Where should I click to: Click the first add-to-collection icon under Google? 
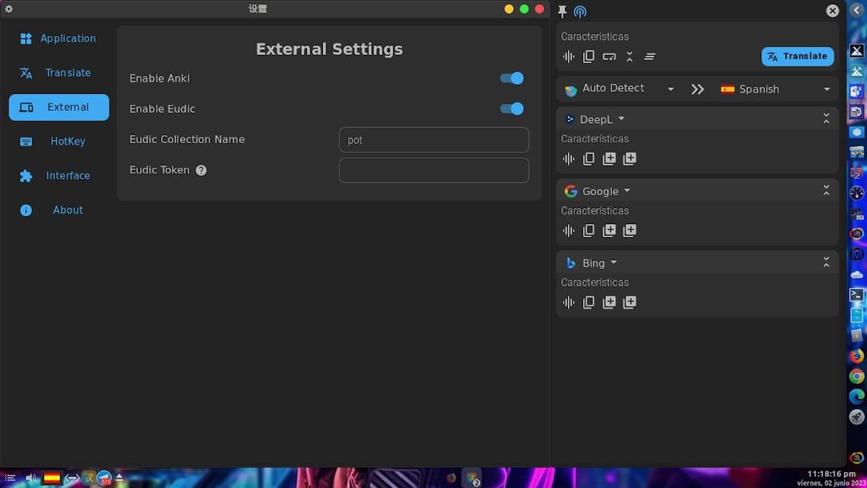[609, 231]
